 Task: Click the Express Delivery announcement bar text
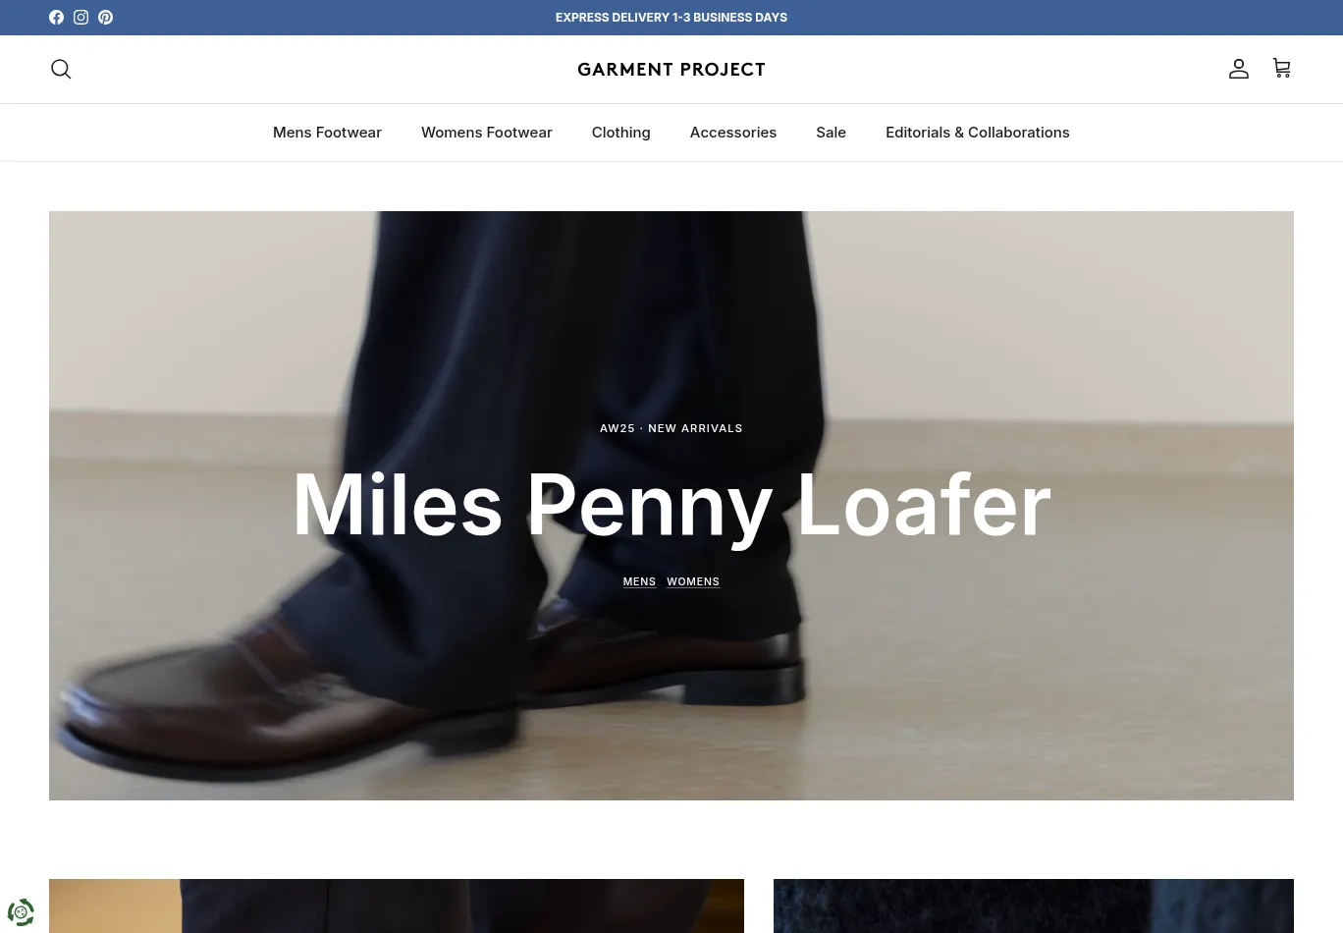click(671, 17)
